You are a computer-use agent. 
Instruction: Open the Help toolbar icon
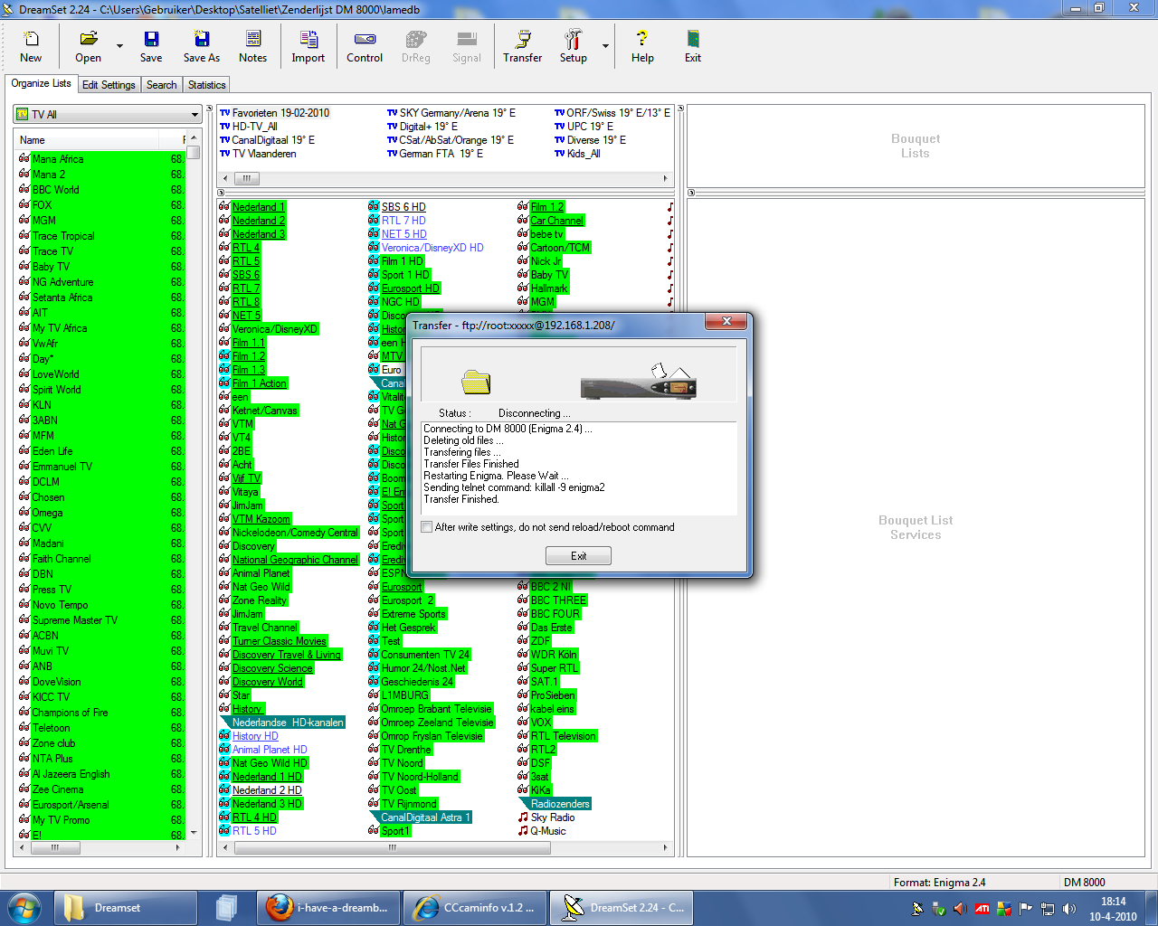click(642, 46)
